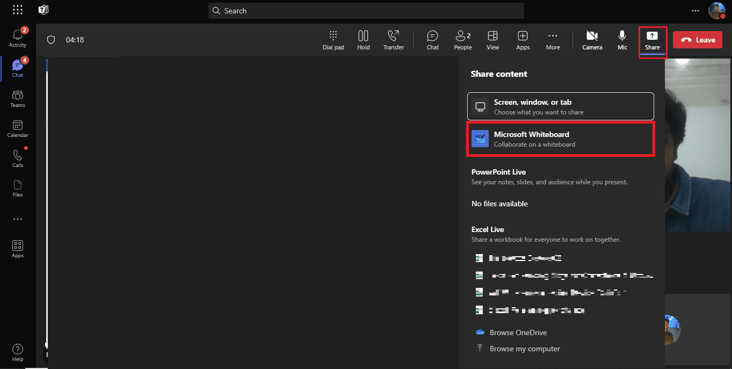This screenshot has width=732, height=369.
Task: Start sharing a Microsoft Whiteboard
Action: [x=560, y=139]
